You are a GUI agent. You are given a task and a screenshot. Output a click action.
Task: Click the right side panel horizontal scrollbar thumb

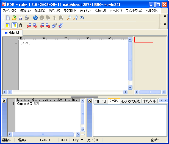pyautogui.click(x=150, y=92)
